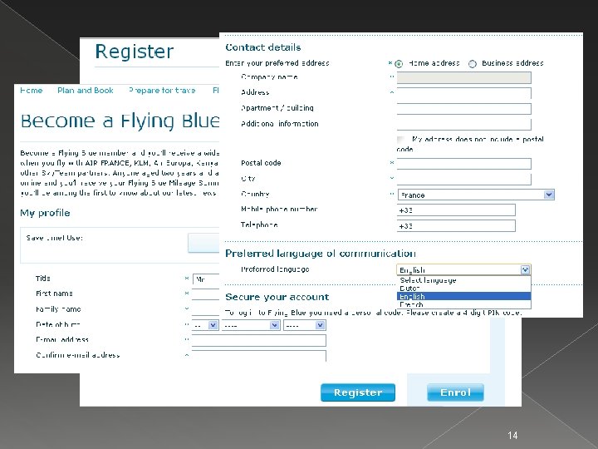Click the Contact details heading
The image size is (598, 449).
pyautogui.click(x=263, y=47)
